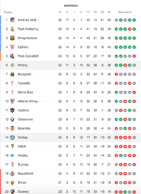This screenshot has height=194, width=141.
Task: Click the Valencia crest icon
Action: click(x=12, y=128)
